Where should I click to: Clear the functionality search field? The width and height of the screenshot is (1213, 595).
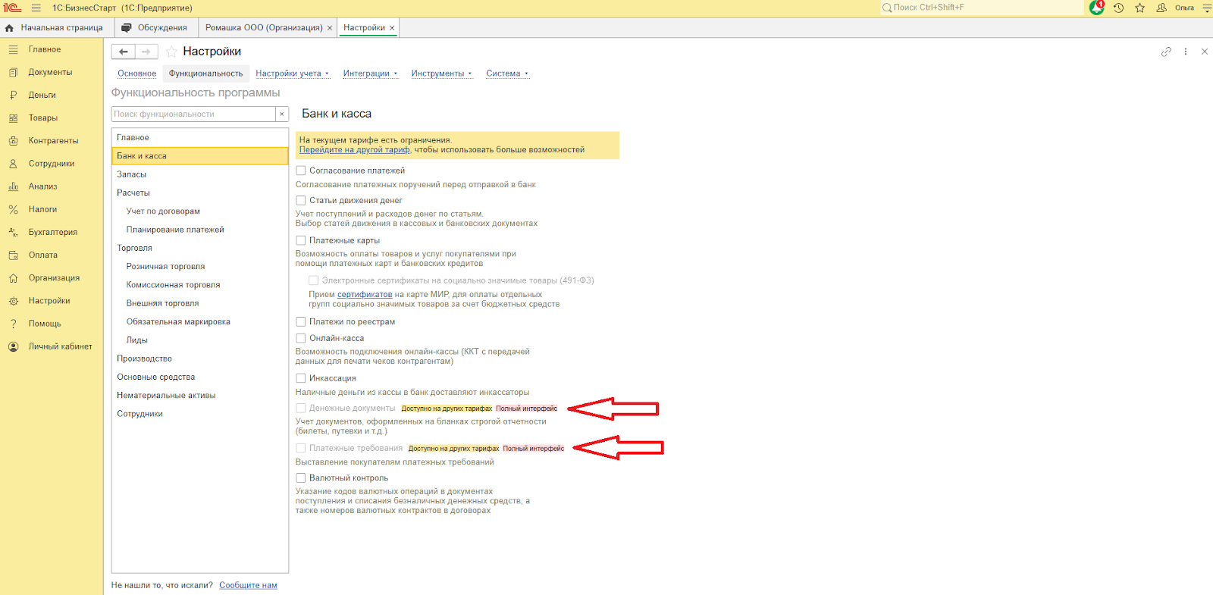(x=282, y=114)
